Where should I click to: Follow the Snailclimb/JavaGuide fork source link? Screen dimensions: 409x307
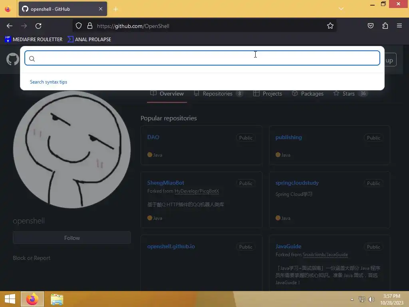click(x=325, y=255)
